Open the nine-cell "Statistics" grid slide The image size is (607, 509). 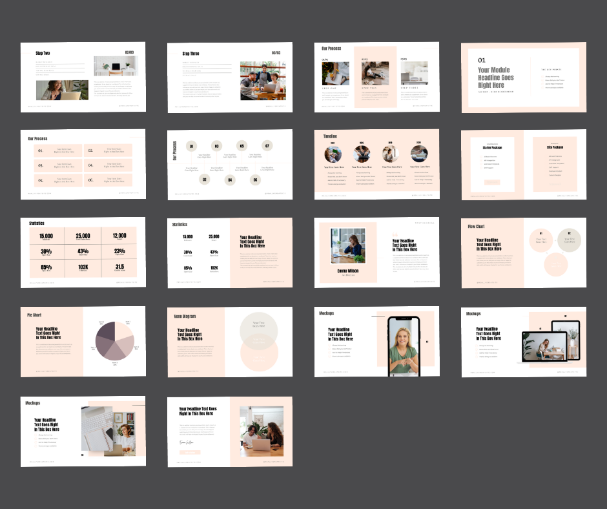(83, 253)
